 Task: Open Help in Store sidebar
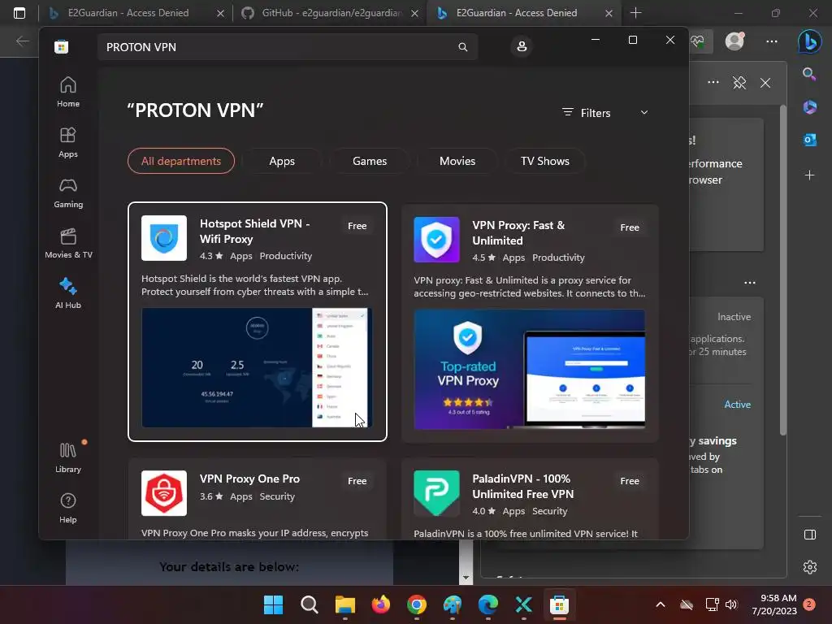tap(68, 509)
